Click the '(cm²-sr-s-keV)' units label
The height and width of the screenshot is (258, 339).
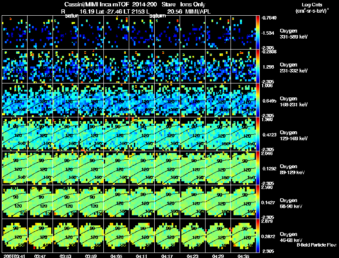tap(312, 11)
